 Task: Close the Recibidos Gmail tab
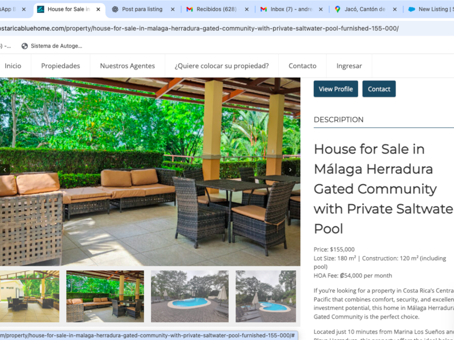click(247, 9)
